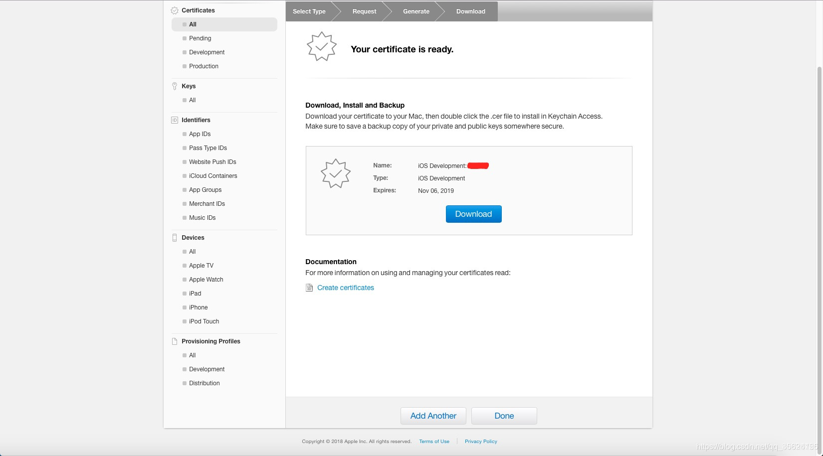Click the 'iOS Development' type value
823x456 pixels.
441,178
